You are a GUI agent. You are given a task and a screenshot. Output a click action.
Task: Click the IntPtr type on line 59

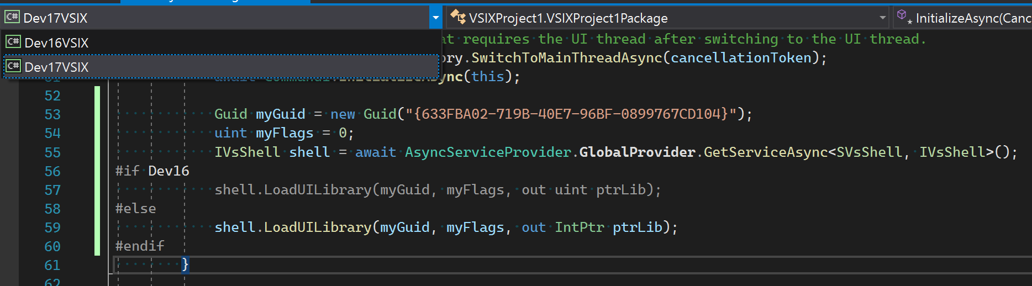click(x=580, y=227)
